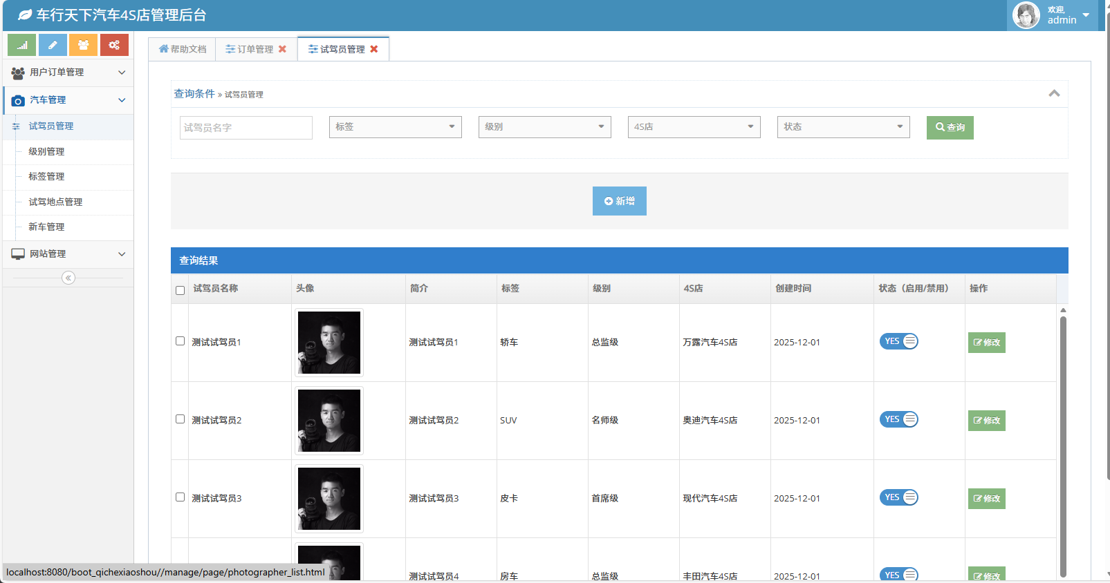Select all rows using the header checkbox

coord(180,290)
